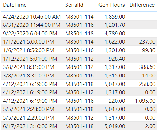
Task: Select SerialId M3501-118 in the 9/22/2020 row
Action: coord(80,34)
